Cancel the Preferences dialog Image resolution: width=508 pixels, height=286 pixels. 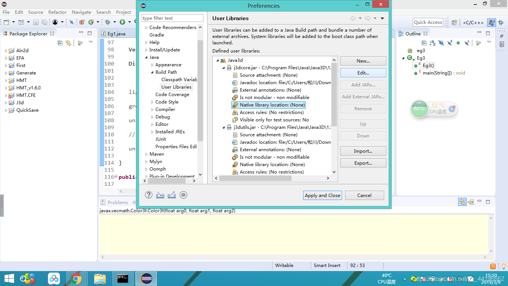click(x=364, y=195)
